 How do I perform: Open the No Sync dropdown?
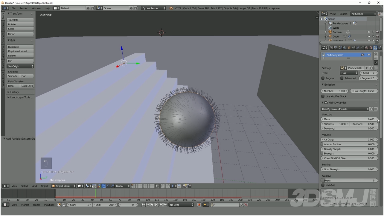(x=181, y=205)
